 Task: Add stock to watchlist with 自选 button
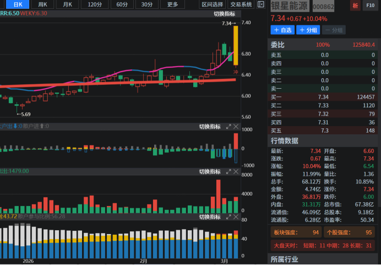click(x=282, y=30)
